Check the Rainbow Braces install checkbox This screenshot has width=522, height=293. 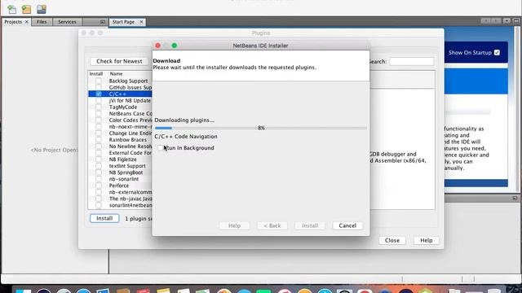(99, 140)
